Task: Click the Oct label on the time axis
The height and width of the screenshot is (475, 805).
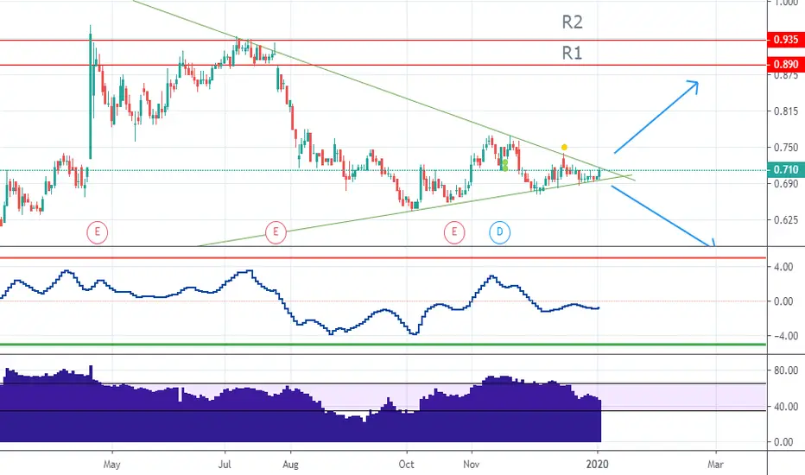Action: pos(407,465)
